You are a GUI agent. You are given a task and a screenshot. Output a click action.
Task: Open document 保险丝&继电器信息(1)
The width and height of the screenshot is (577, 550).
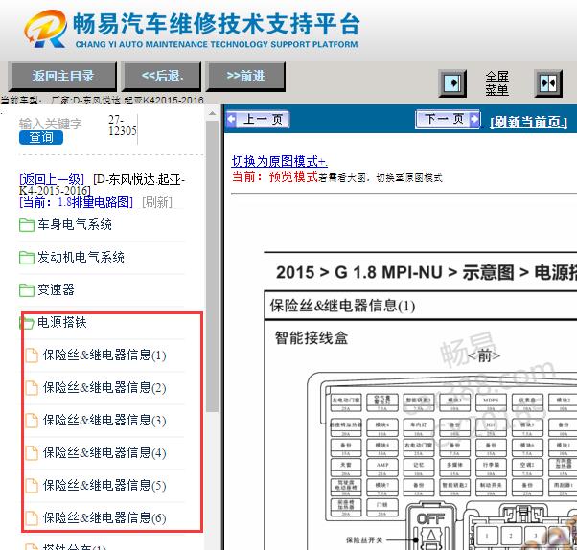[x=104, y=355]
